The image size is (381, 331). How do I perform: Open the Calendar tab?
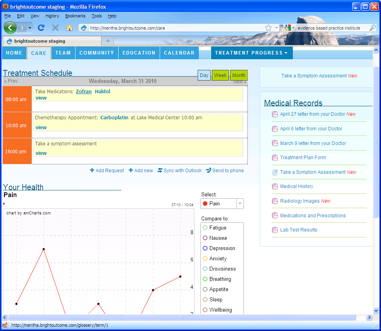click(x=179, y=53)
